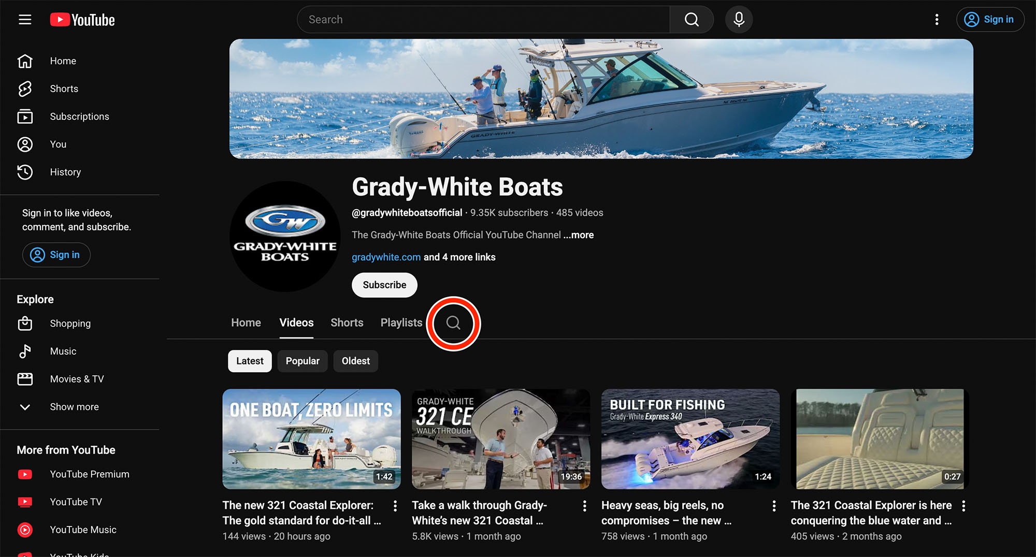Sort videos by Latest
Image resolution: width=1036 pixels, height=557 pixels.
(x=250, y=361)
